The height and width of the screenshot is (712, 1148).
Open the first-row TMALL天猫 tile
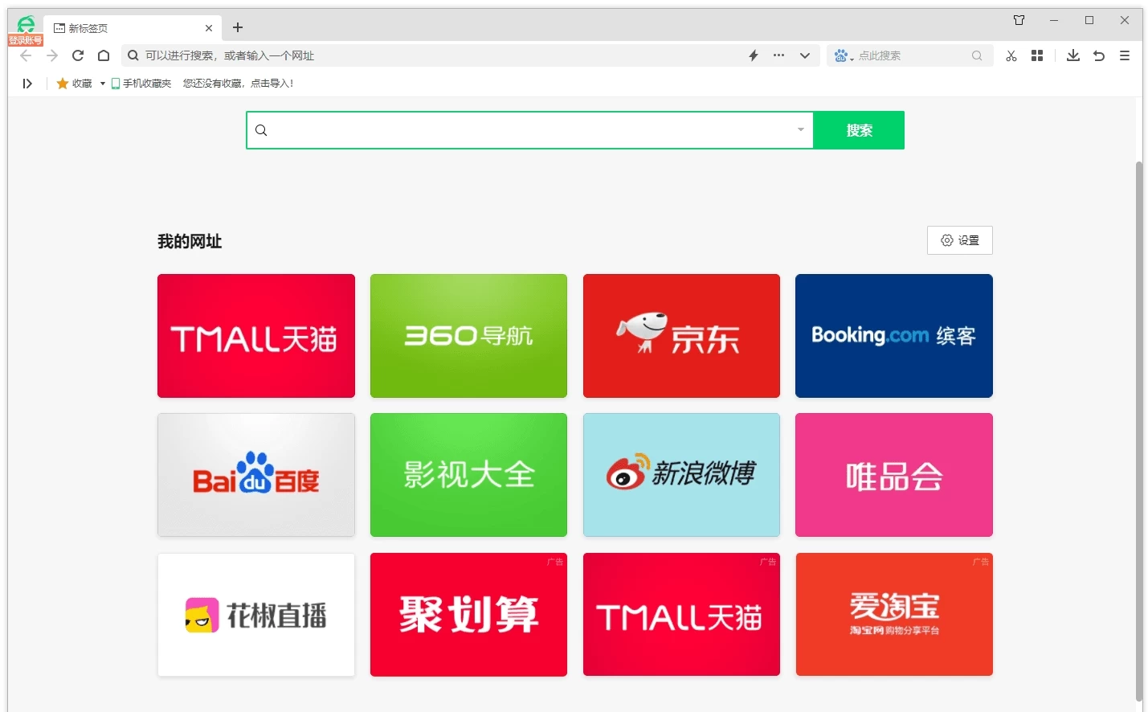tap(256, 336)
